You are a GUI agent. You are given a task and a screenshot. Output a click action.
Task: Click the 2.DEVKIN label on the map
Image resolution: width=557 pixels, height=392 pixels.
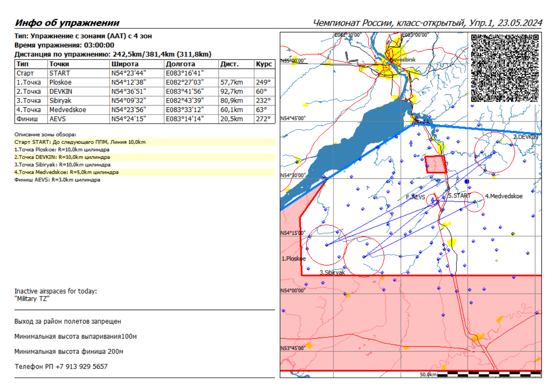526,137
